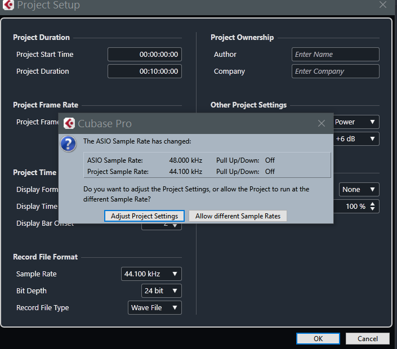Viewport: 397px width, 349px height.
Task: Close the Project Setup window
Action: (x=382, y=5)
